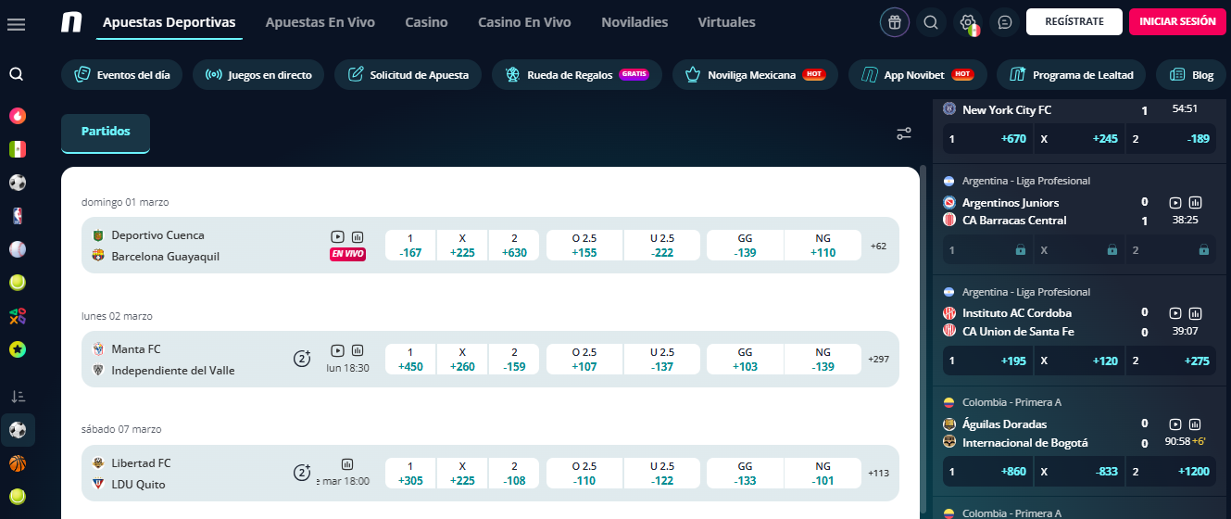This screenshot has width=1231, height=519.
Task: Click the header search magnifier icon
Action: (931, 22)
